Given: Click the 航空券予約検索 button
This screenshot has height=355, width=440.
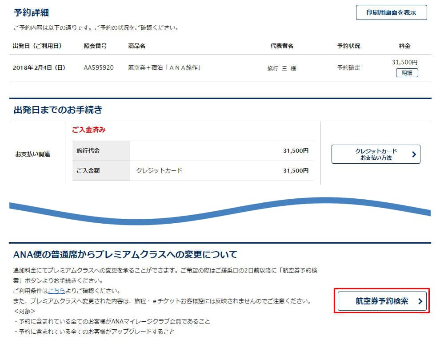Looking at the screenshot, I should [382, 301].
